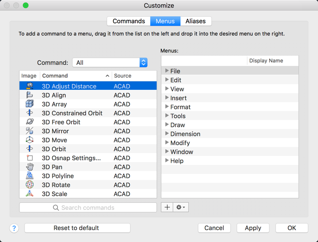Viewport: 318px width, 242px height.
Task: Open help with the question mark button
Action: tap(14, 228)
